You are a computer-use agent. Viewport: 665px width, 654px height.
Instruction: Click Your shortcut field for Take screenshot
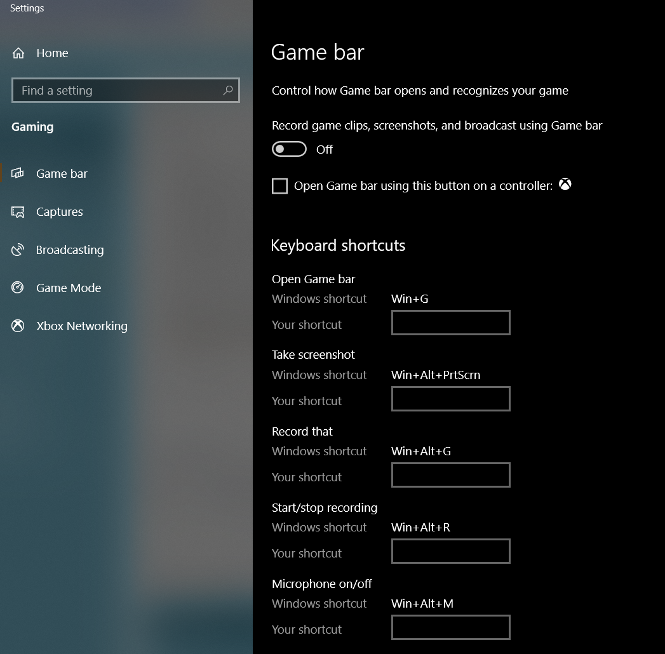pos(450,399)
